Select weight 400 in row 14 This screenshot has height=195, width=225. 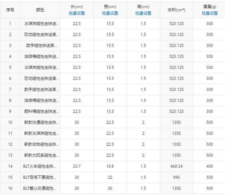(x=210, y=166)
